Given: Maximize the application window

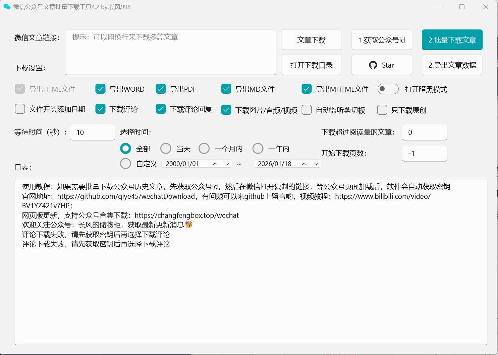Looking at the screenshot, I should (462, 7).
